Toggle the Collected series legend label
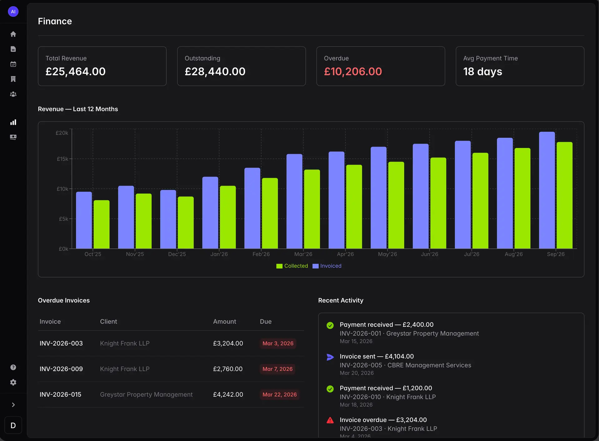Viewport: 599px width, 441px height. click(296, 266)
